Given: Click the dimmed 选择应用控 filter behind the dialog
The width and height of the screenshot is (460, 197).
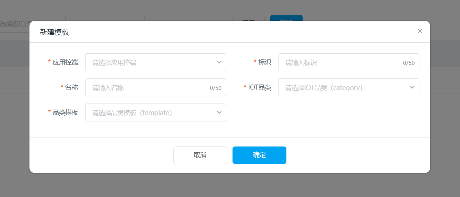Looking at the screenshot, I should tap(14, 24).
